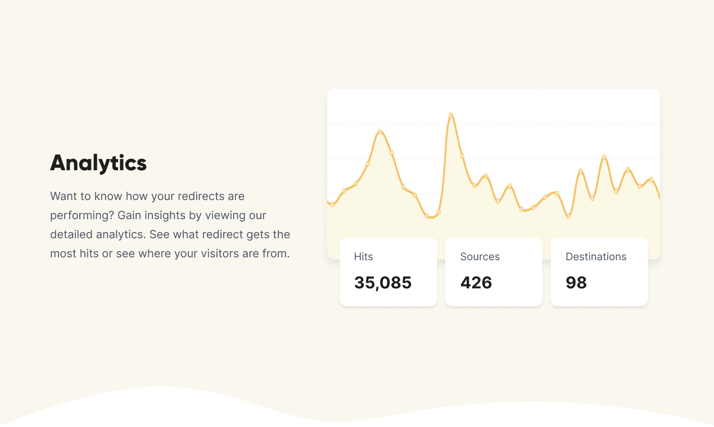Click the text line "performing? Gain insights by viewing our"
This screenshot has height=427, width=714.
point(158,216)
